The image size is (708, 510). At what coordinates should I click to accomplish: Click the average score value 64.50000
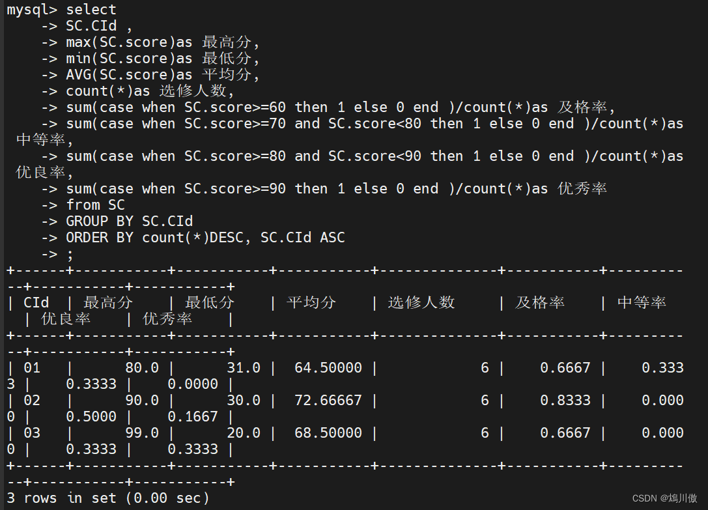[x=328, y=368]
